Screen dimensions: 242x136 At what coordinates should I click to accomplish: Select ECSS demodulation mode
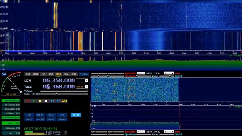pyautogui.click(x=36, y=74)
